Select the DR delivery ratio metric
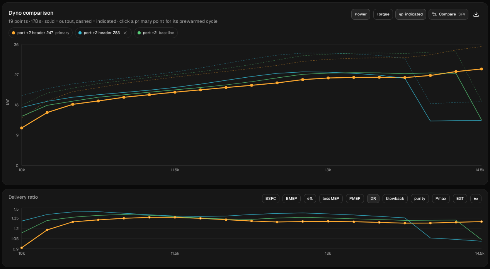490x269 pixels. [373, 199]
